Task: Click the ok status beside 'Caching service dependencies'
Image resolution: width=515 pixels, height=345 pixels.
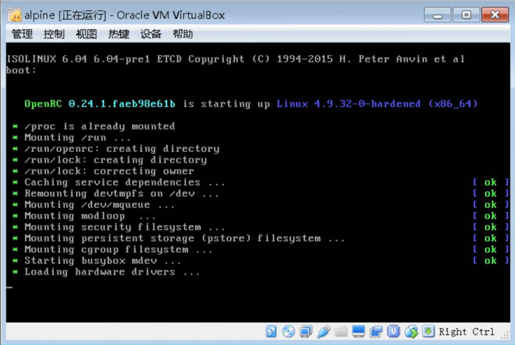Action: click(490, 182)
